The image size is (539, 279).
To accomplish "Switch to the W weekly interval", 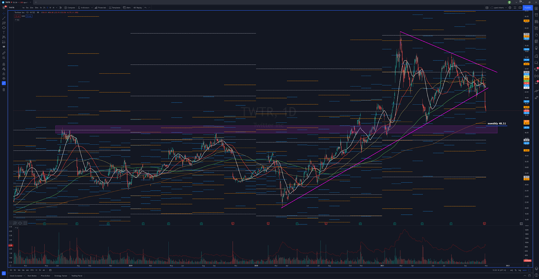I will (x=50, y=7).
